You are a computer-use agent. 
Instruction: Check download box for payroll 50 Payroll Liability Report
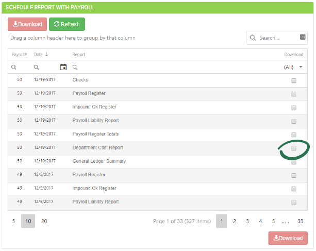(294, 121)
